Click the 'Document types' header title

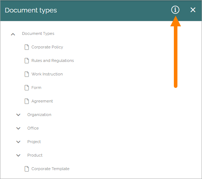pyautogui.click(x=31, y=10)
